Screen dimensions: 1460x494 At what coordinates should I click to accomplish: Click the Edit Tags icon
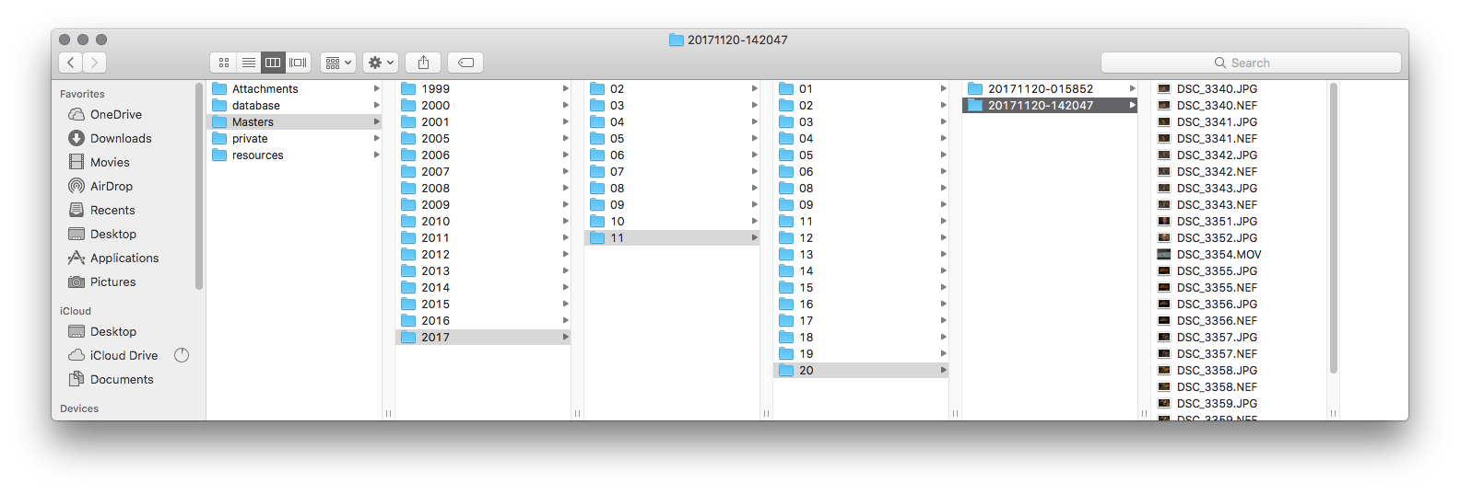click(465, 63)
